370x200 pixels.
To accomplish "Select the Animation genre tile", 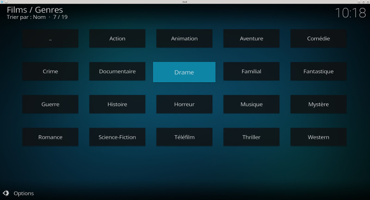I will pyautogui.click(x=184, y=39).
